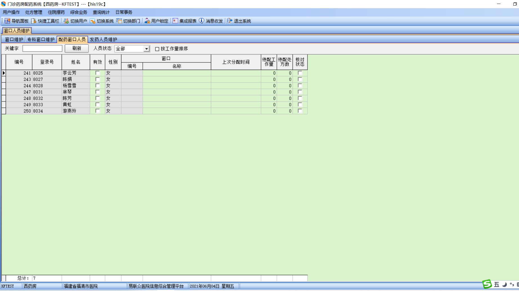This screenshot has width=519, height=291.
Task: Lock the user via 用户锁定 icon
Action: click(147, 21)
